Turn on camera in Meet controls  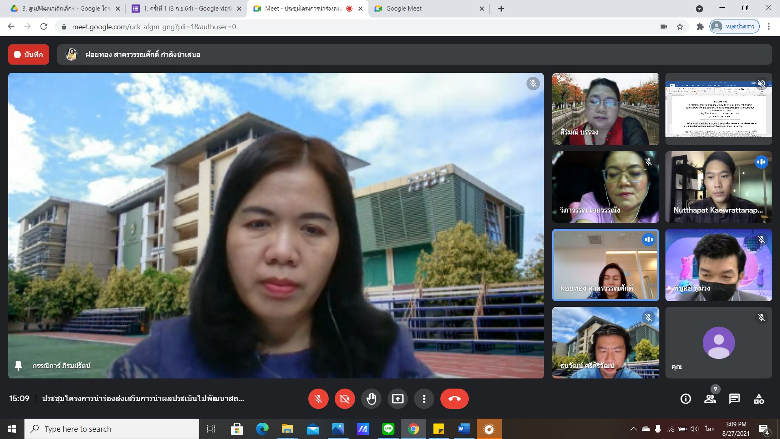(x=344, y=399)
